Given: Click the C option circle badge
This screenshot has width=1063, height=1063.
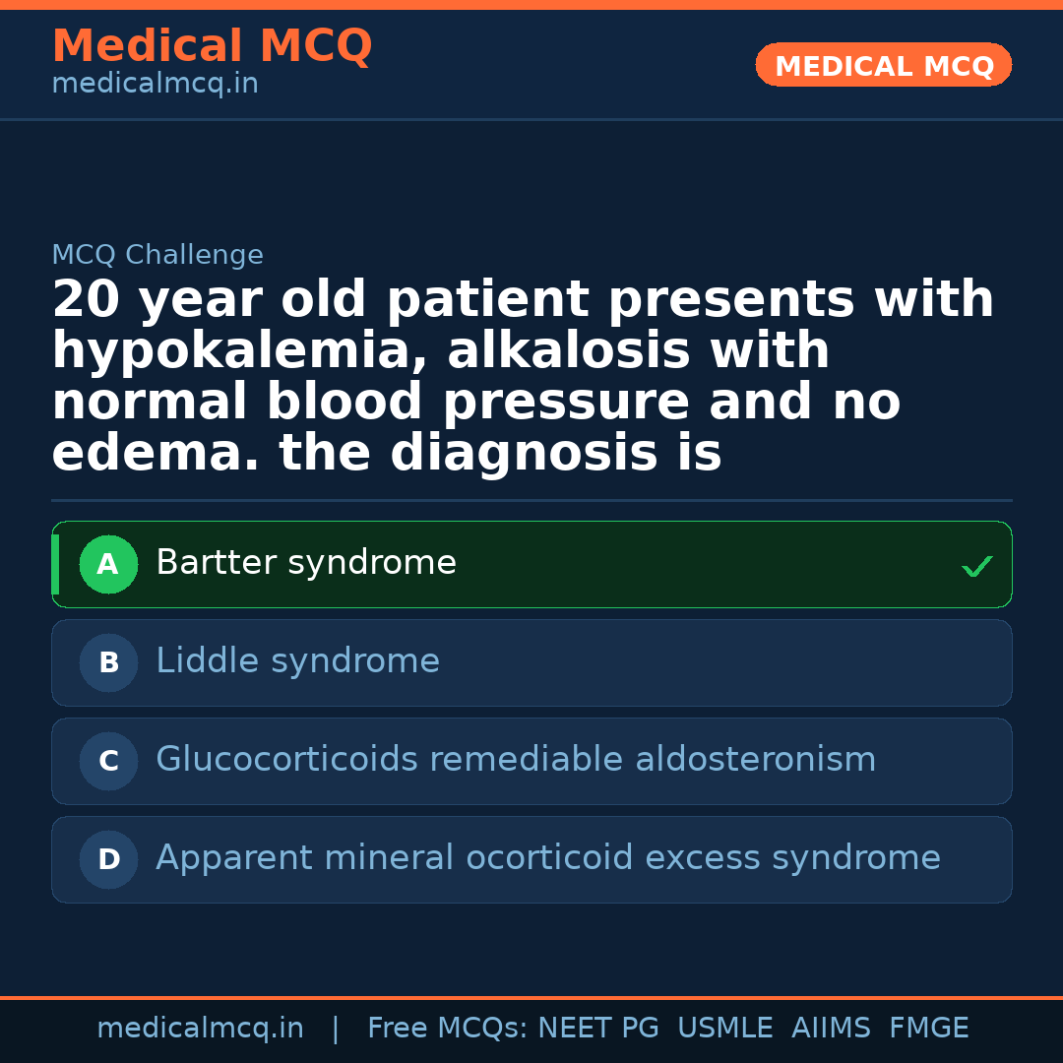Looking at the screenshot, I should (108, 762).
